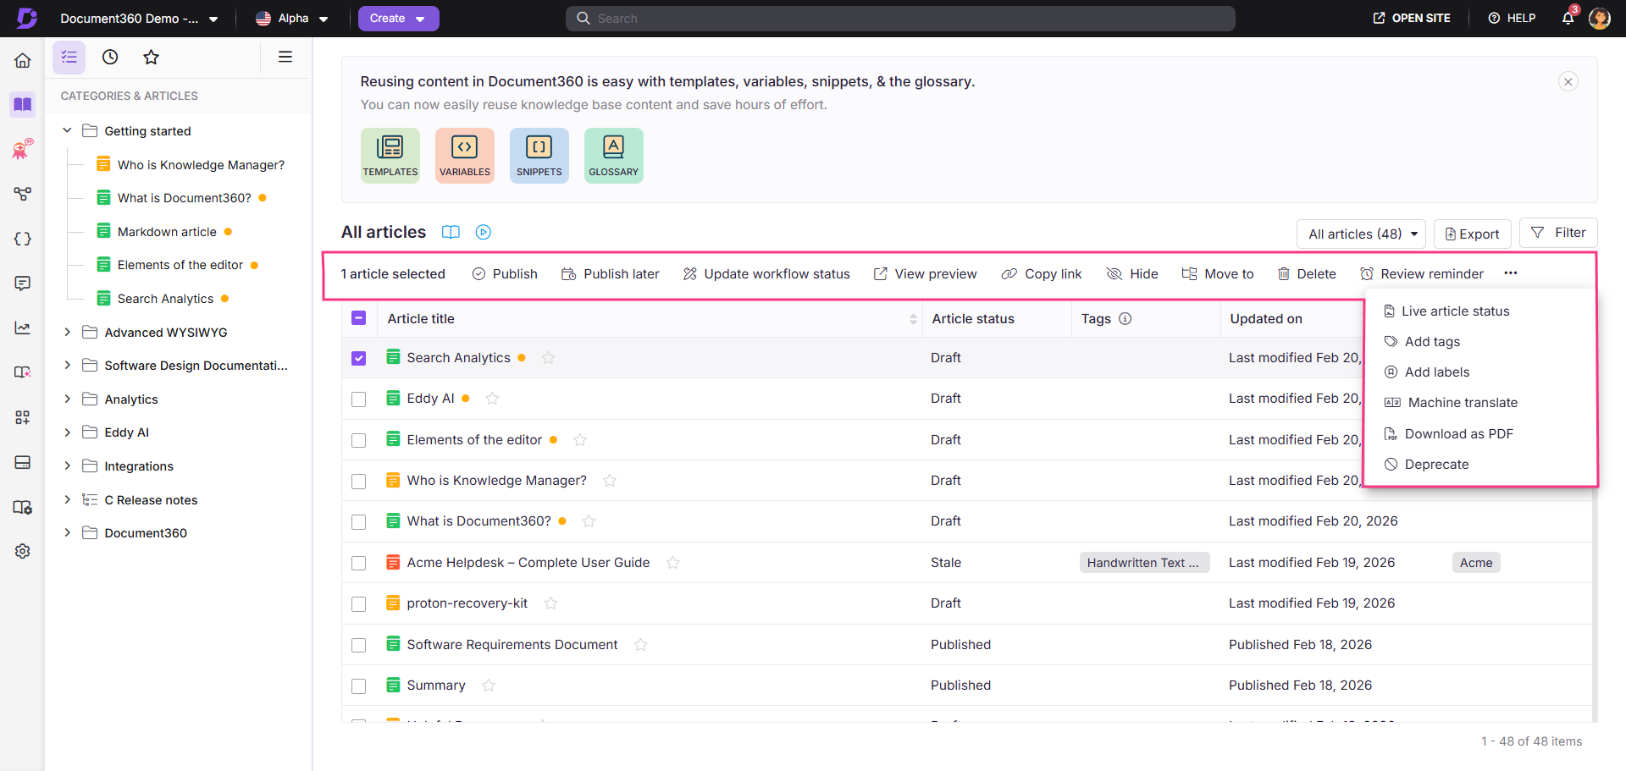Open the Widgets panel icon in sidebar
The width and height of the screenshot is (1626, 771).
click(22, 417)
